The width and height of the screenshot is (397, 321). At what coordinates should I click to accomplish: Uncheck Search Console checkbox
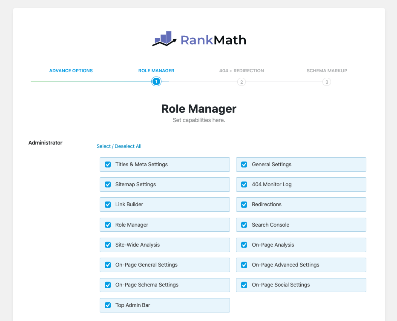[x=244, y=224]
